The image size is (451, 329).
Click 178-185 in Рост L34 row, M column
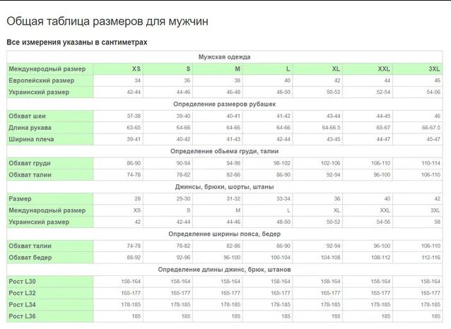[x=230, y=304]
